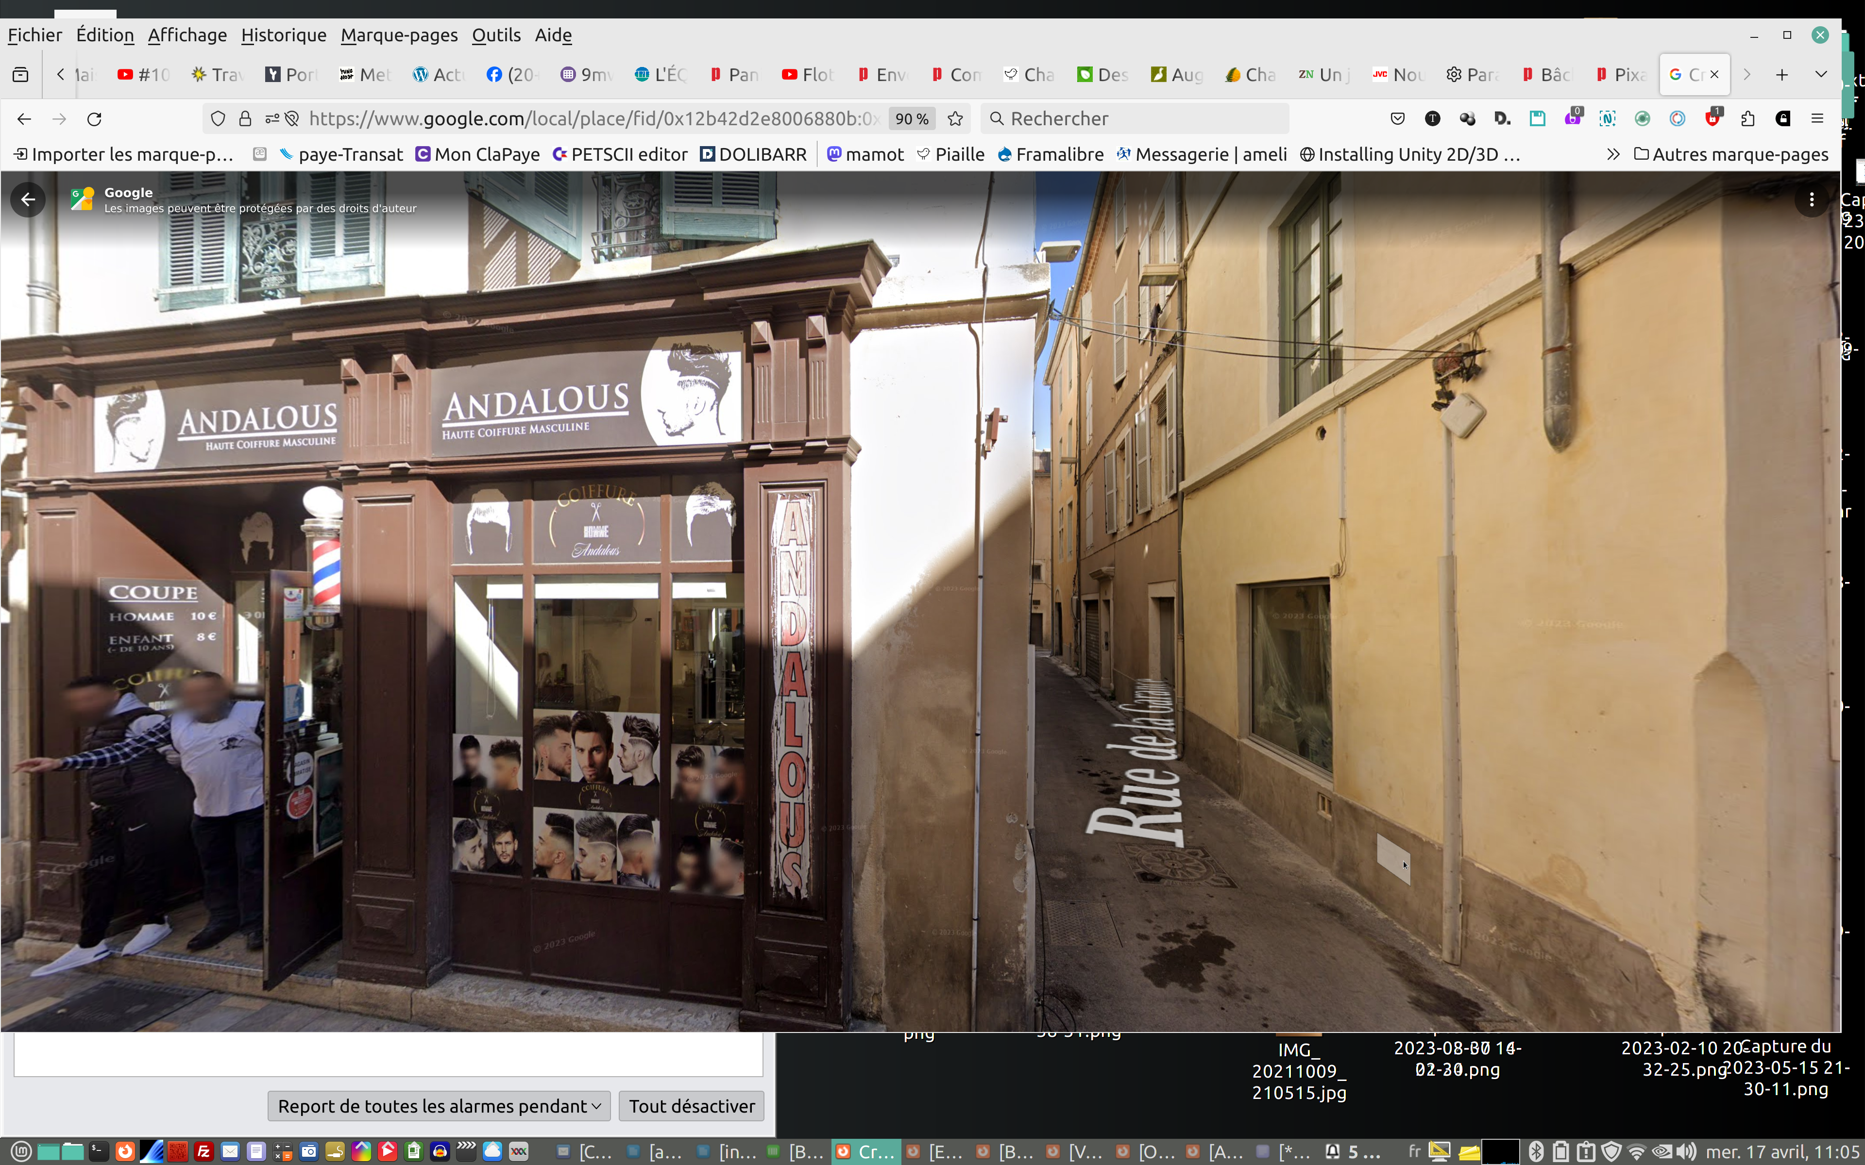Bookmark this page with star icon
The width and height of the screenshot is (1865, 1165).
955,118
